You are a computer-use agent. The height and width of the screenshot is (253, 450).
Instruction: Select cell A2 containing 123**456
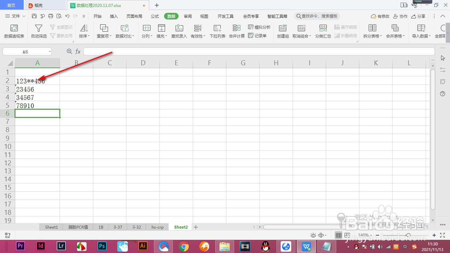click(x=37, y=81)
